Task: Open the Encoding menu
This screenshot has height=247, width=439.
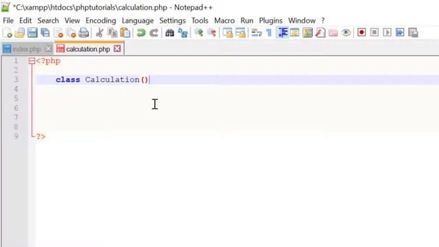Action: [101, 21]
